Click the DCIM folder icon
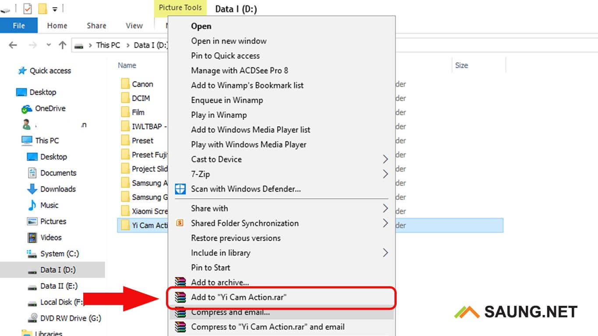Image resolution: width=598 pixels, height=336 pixels. coord(125,98)
